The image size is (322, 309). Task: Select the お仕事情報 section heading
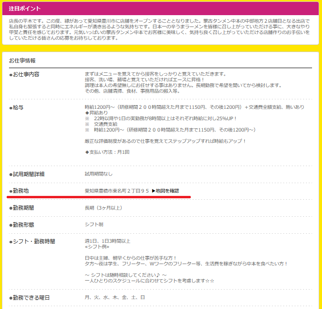click(22, 61)
